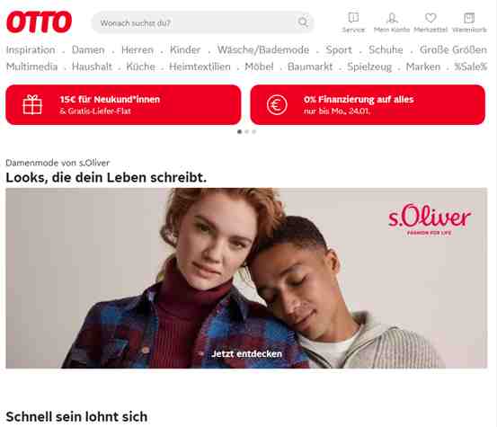Click the s.Oliver brand logo image
The width and height of the screenshot is (497, 427).
click(430, 219)
